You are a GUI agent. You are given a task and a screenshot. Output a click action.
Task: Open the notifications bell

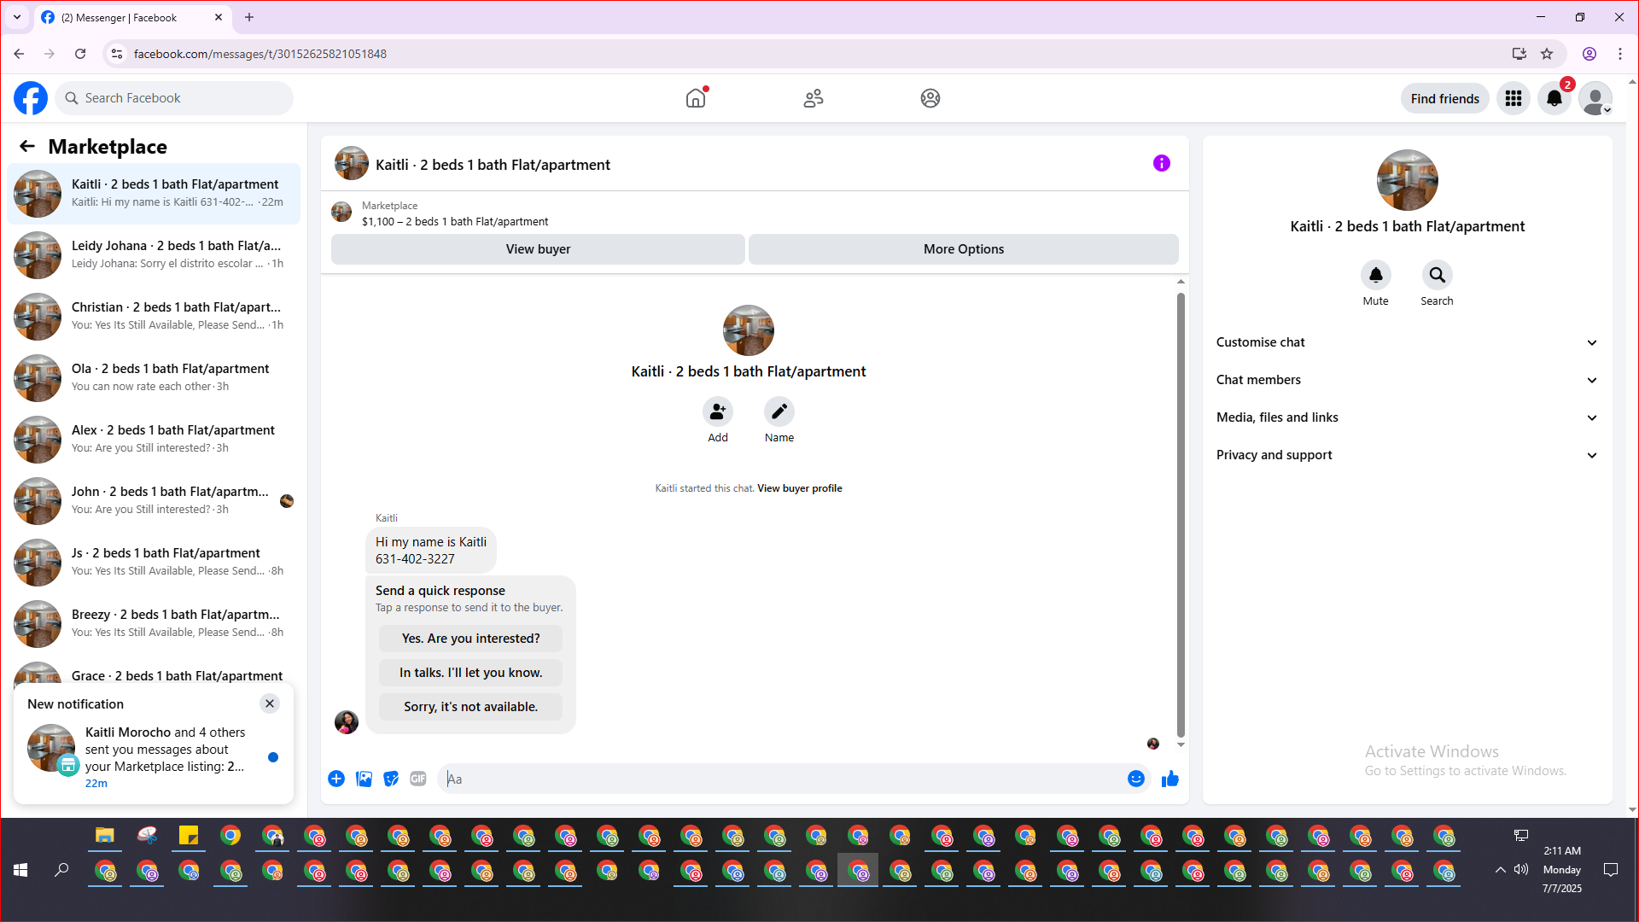(x=1554, y=98)
